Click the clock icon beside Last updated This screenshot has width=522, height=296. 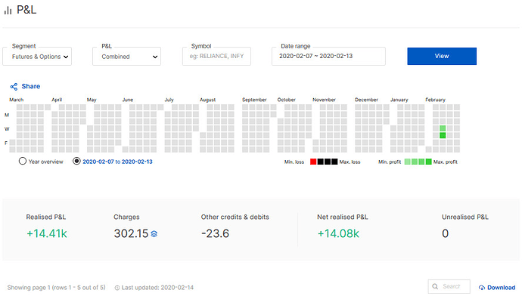pos(117,288)
